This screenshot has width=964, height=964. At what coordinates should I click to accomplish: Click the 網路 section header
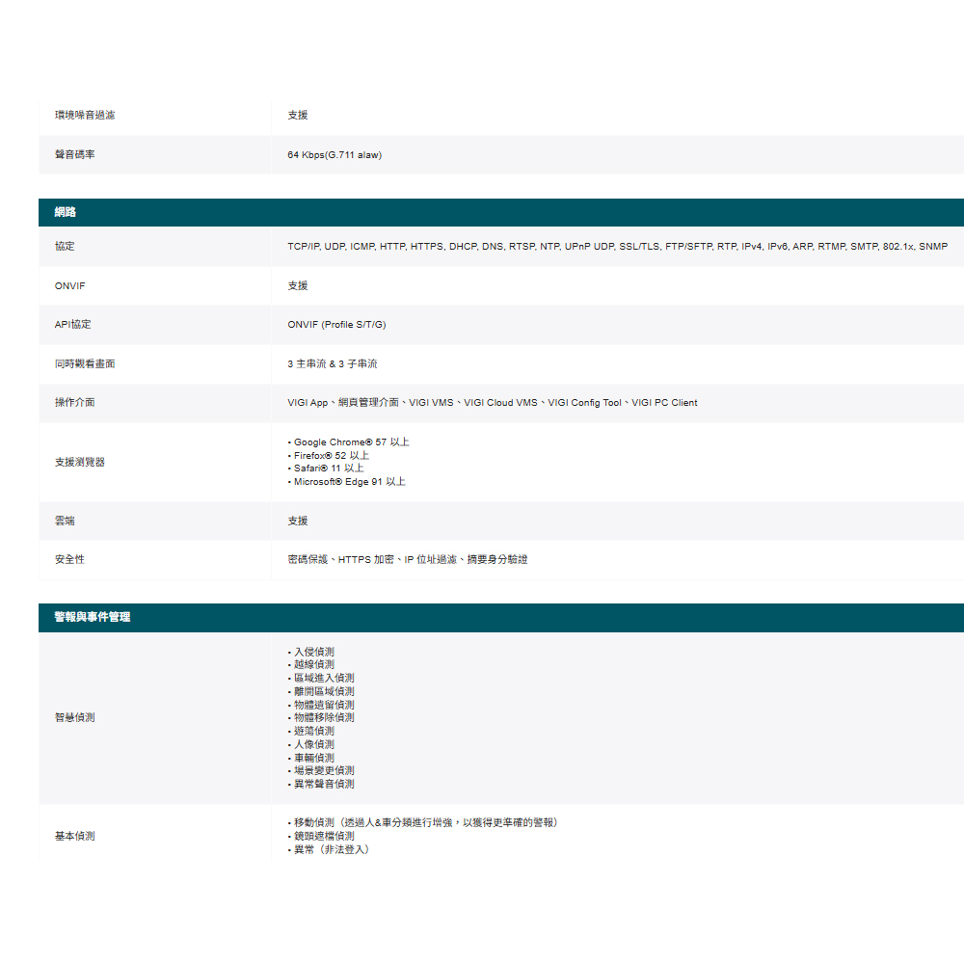click(x=66, y=212)
